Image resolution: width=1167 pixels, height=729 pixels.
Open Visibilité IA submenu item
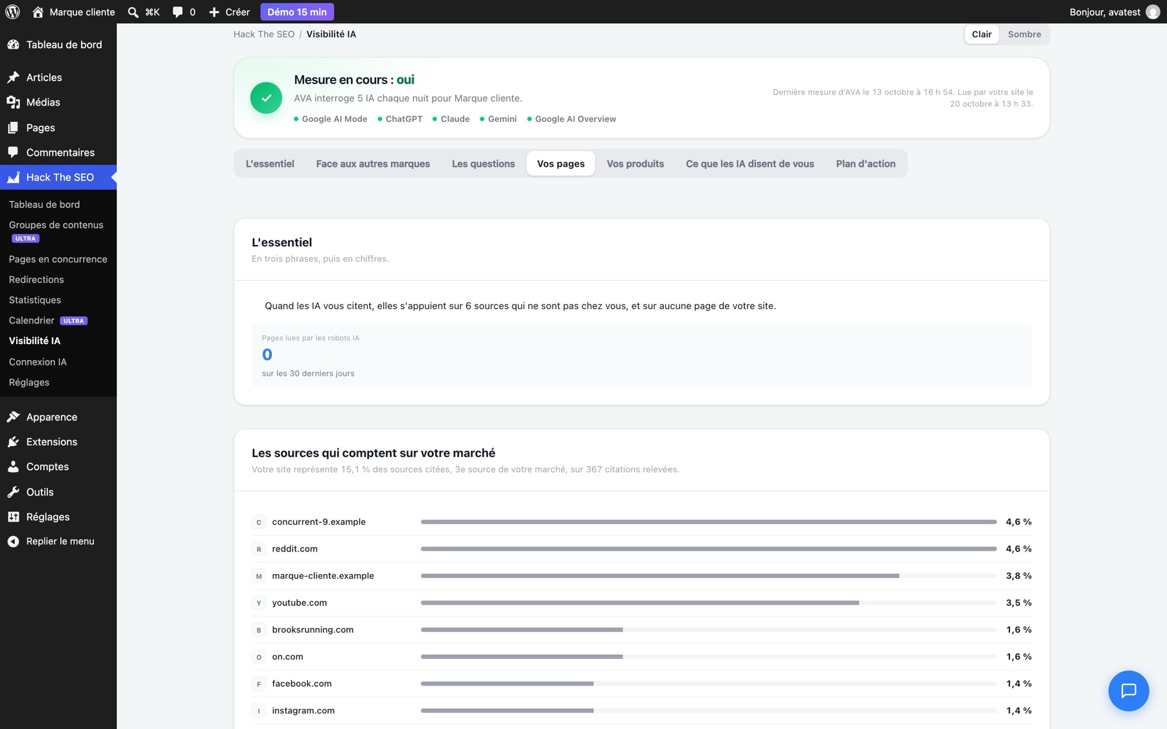(x=34, y=341)
